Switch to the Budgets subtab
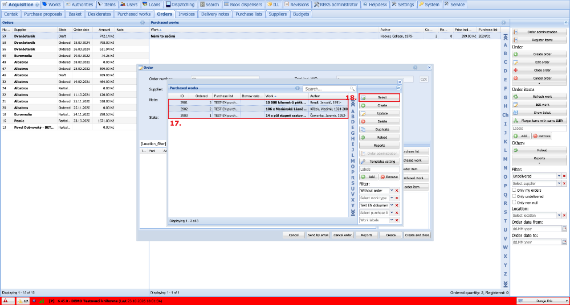 click(x=301, y=14)
